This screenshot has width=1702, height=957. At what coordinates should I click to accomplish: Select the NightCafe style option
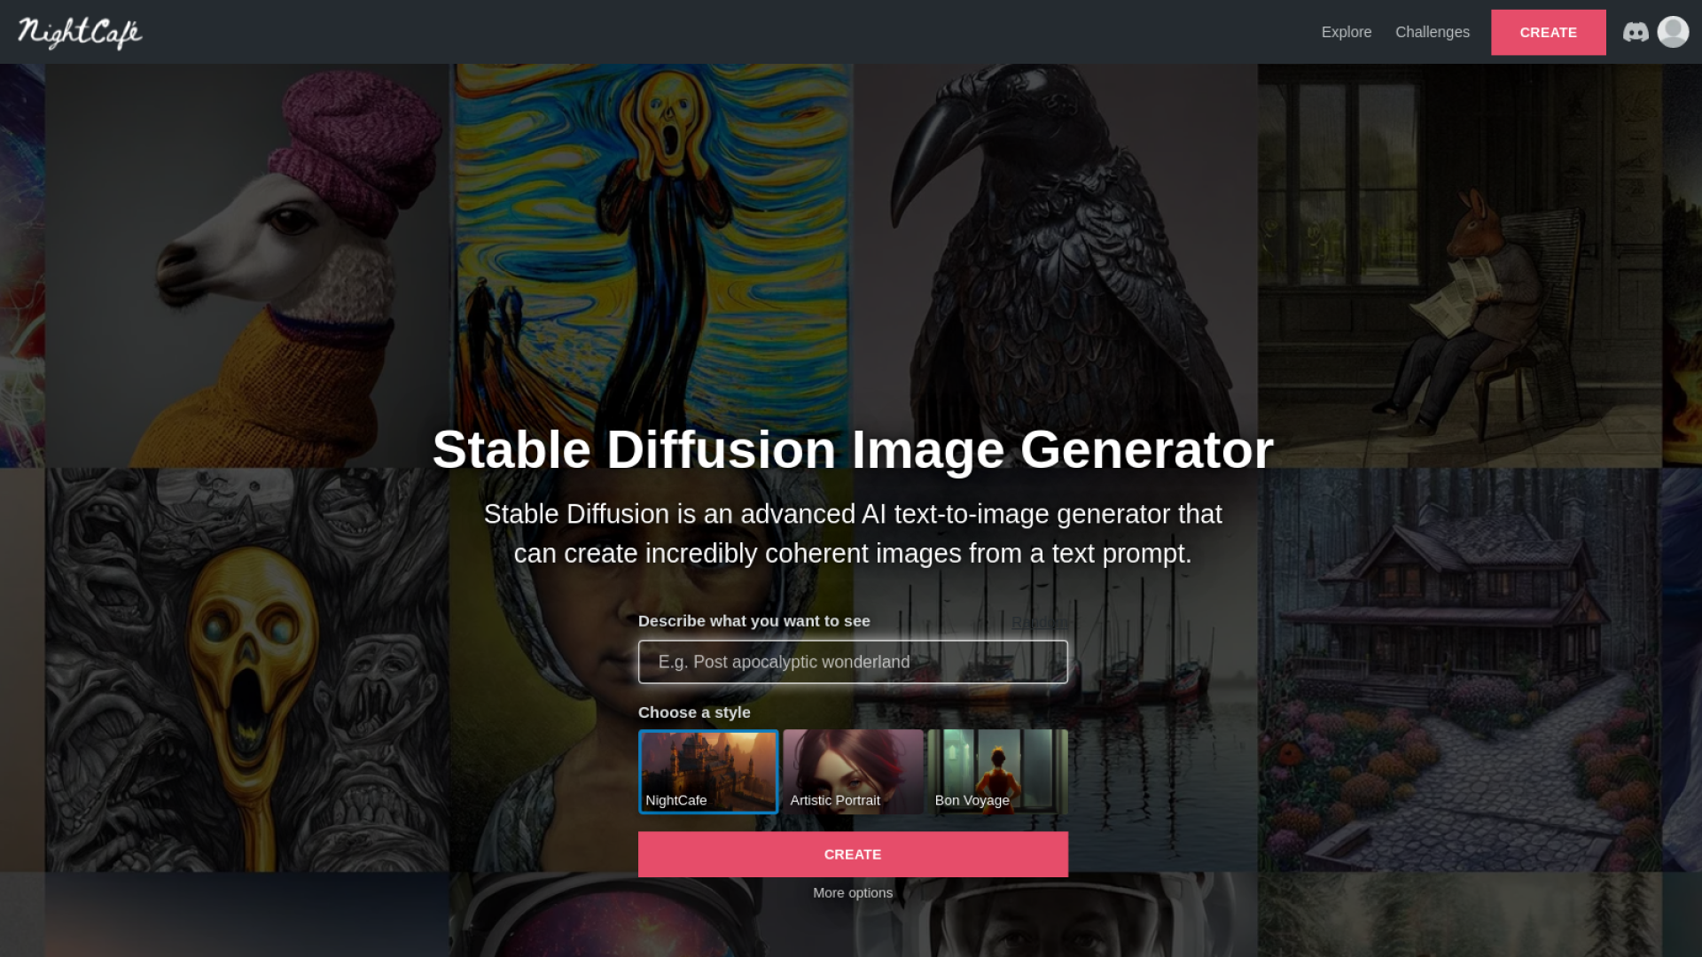[x=708, y=772]
